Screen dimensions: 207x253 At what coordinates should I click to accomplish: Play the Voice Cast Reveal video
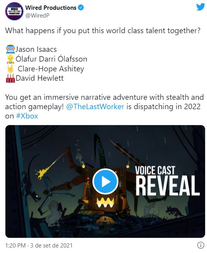(x=105, y=181)
